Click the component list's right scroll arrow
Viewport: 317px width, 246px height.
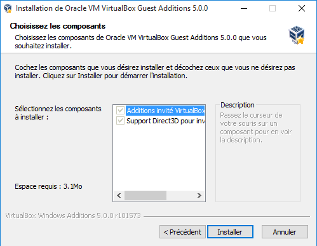(x=199, y=195)
